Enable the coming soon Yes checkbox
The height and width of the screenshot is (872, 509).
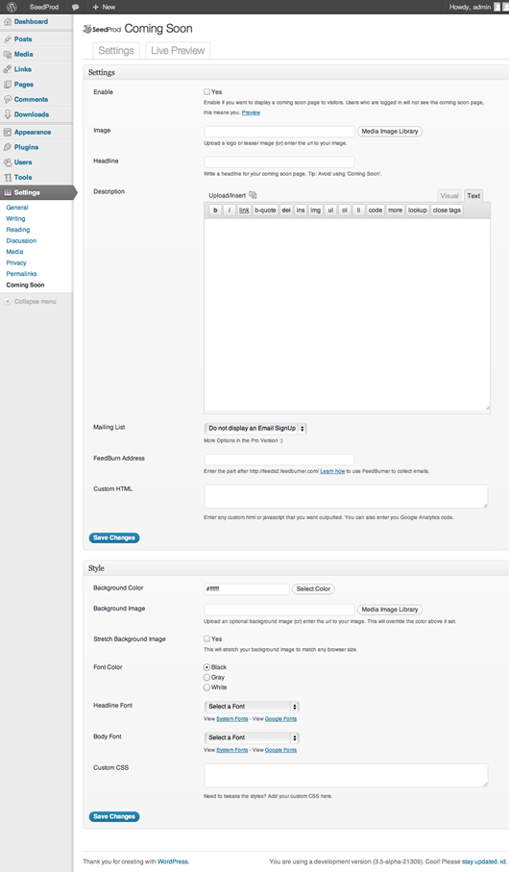(x=206, y=91)
